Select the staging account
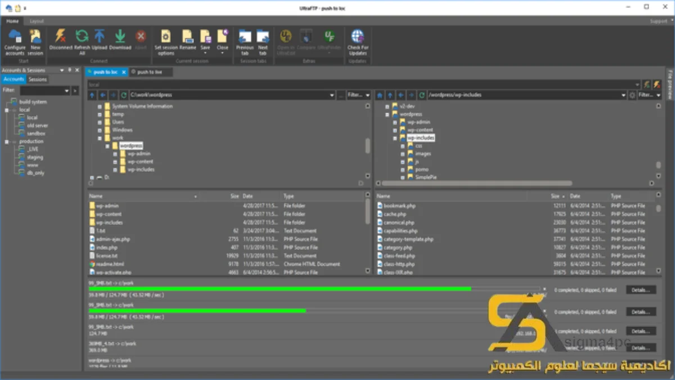The height and width of the screenshot is (380, 675). pos(34,157)
